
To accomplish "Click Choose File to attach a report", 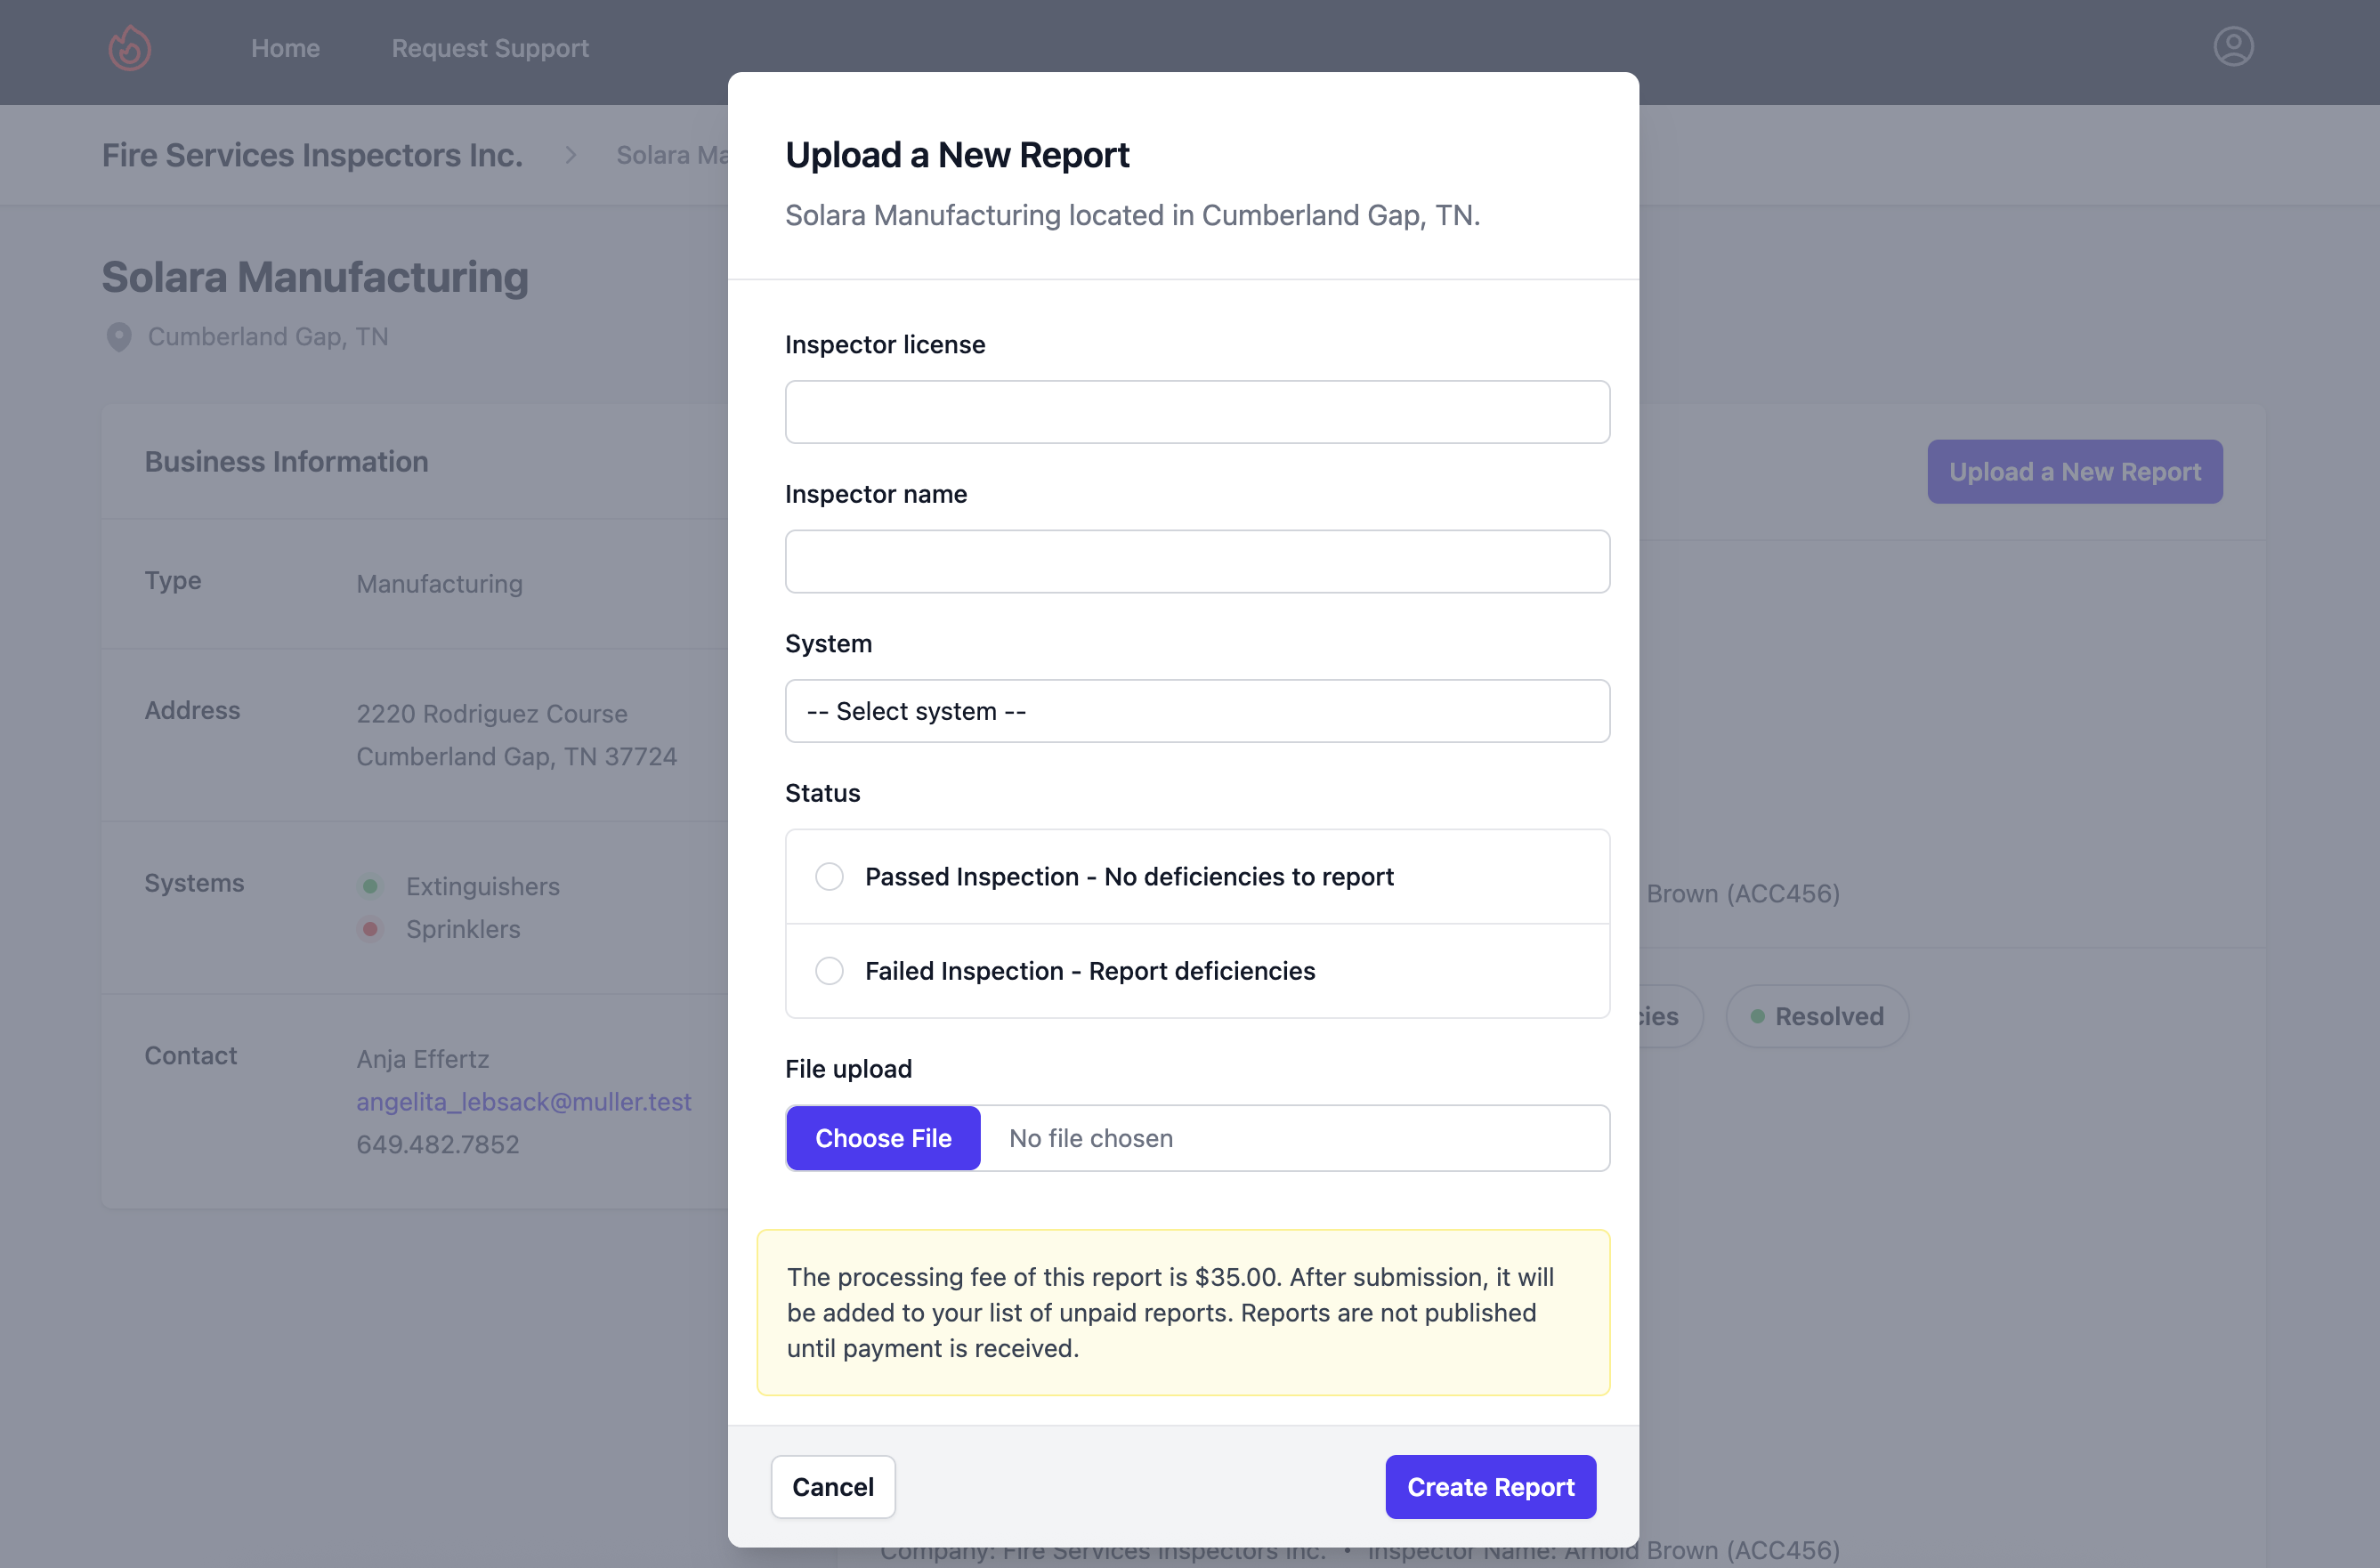I will (883, 1138).
